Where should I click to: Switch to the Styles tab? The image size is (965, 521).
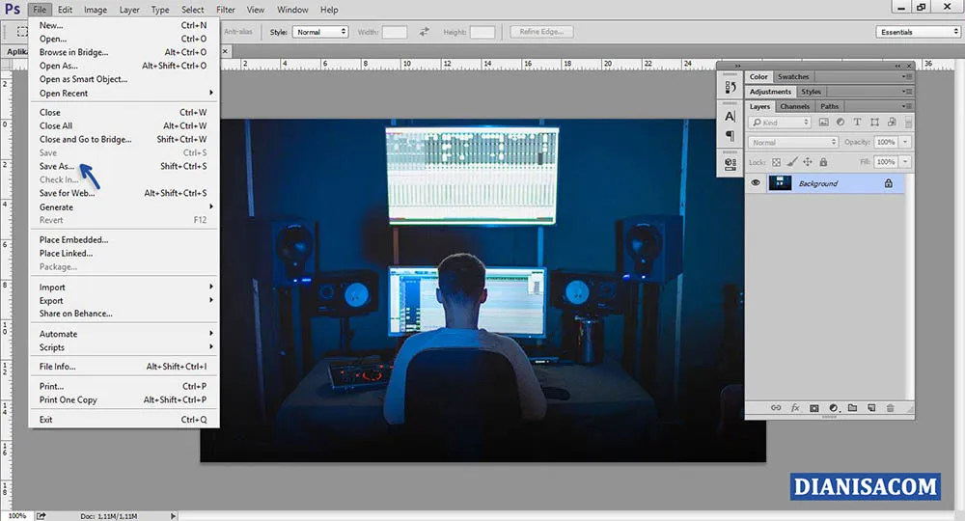coord(811,92)
